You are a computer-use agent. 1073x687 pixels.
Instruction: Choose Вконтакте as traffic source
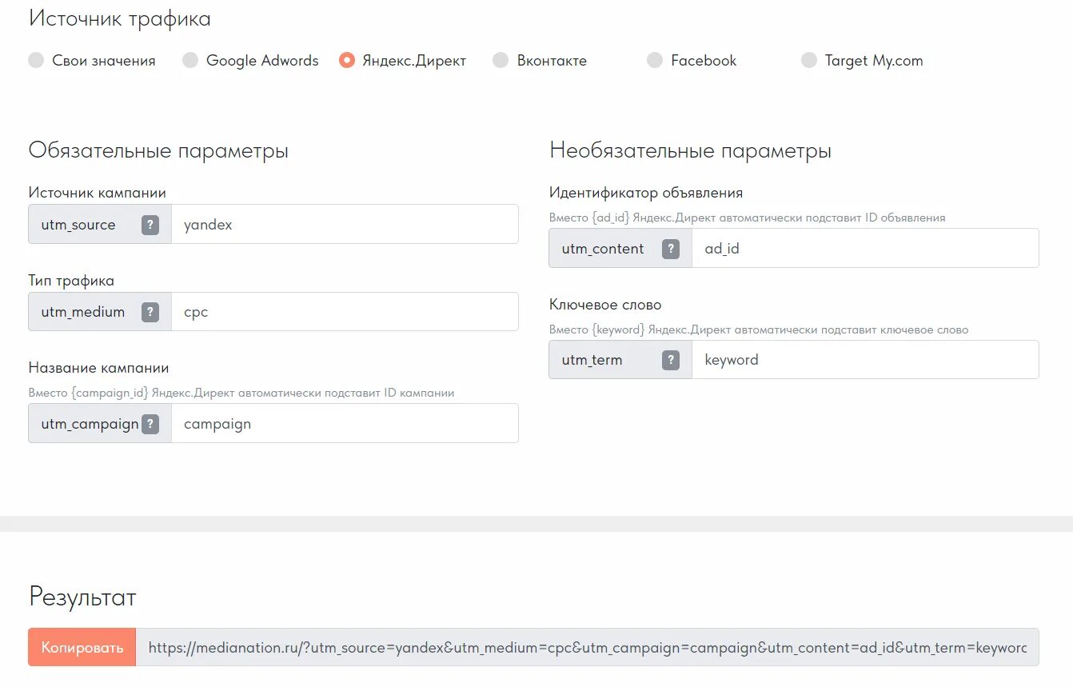pos(501,60)
